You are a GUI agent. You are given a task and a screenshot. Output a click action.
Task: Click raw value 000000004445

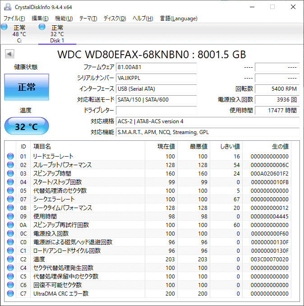click(269, 217)
